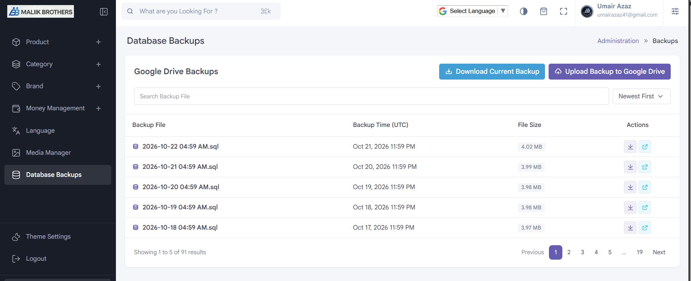Focus the Search Backup File field

click(x=371, y=96)
